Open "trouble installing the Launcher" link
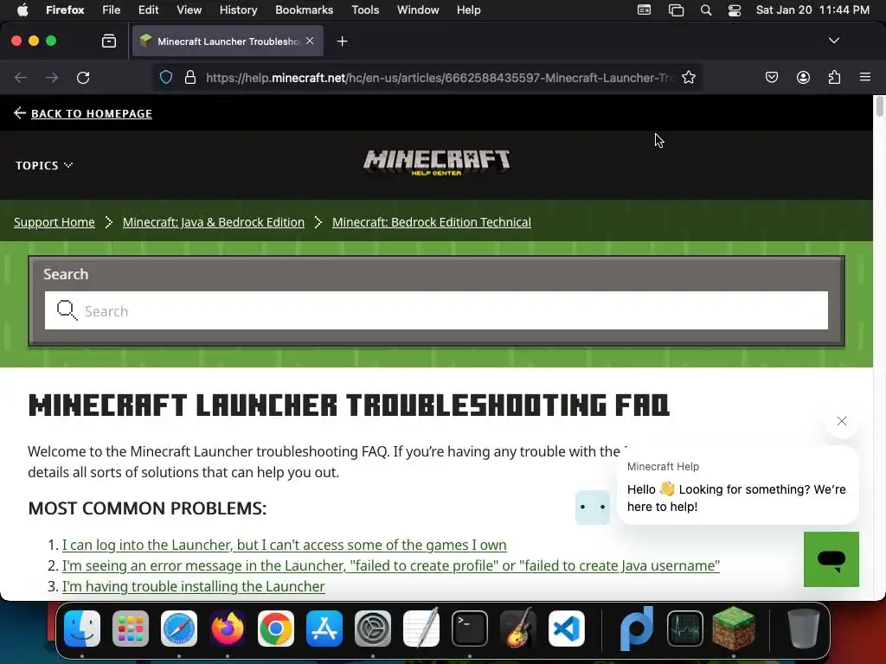 tap(193, 587)
